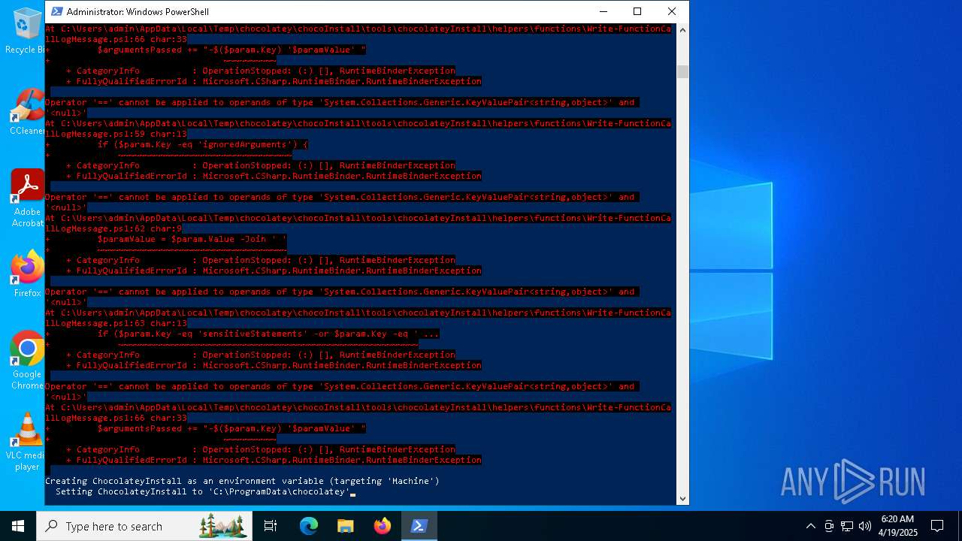962x541 pixels.
Task: Click the "if ($param.Key -eq 'ignoredArguments')" line
Action: (202, 144)
